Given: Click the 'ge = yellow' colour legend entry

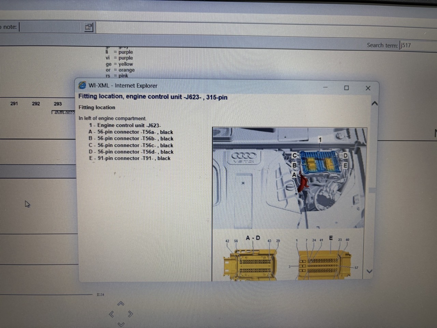Looking at the screenshot, I should pyautogui.click(x=119, y=64).
